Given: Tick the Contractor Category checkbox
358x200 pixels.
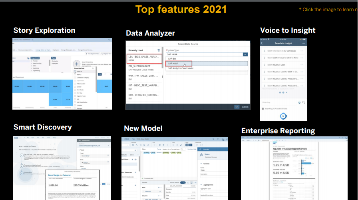Looking at the screenshot, I should 75,78.
